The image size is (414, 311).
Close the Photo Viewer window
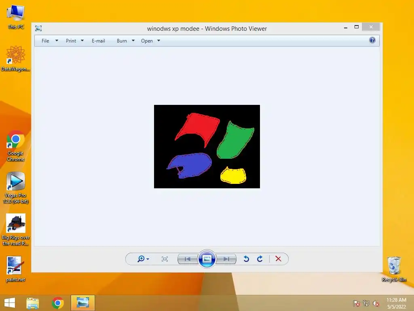371,27
